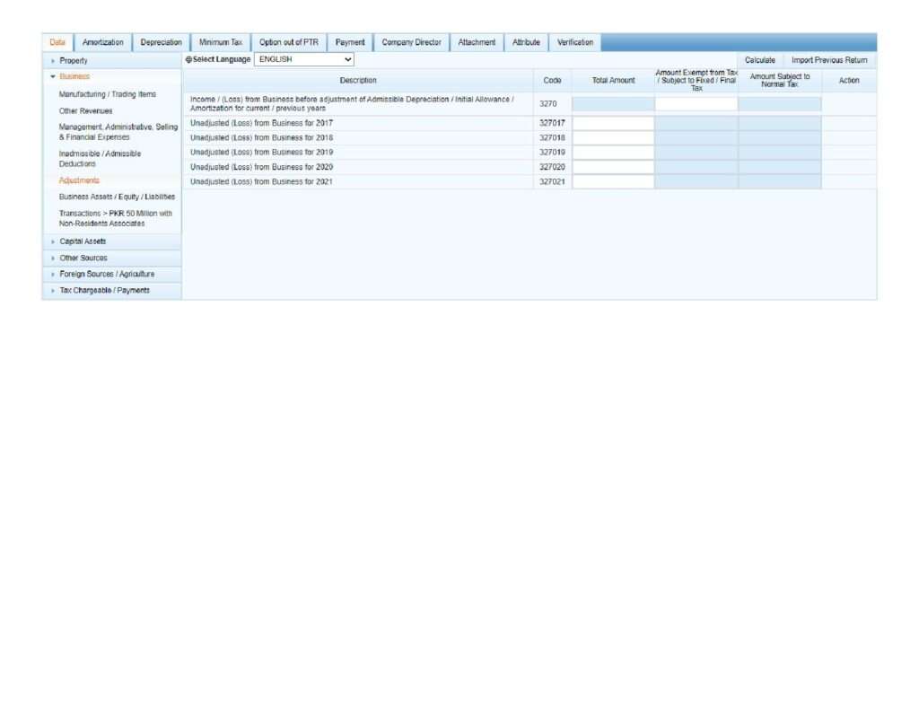Open the Depreciation tab
The image size is (919, 710).
pyautogui.click(x=161, y=42)
